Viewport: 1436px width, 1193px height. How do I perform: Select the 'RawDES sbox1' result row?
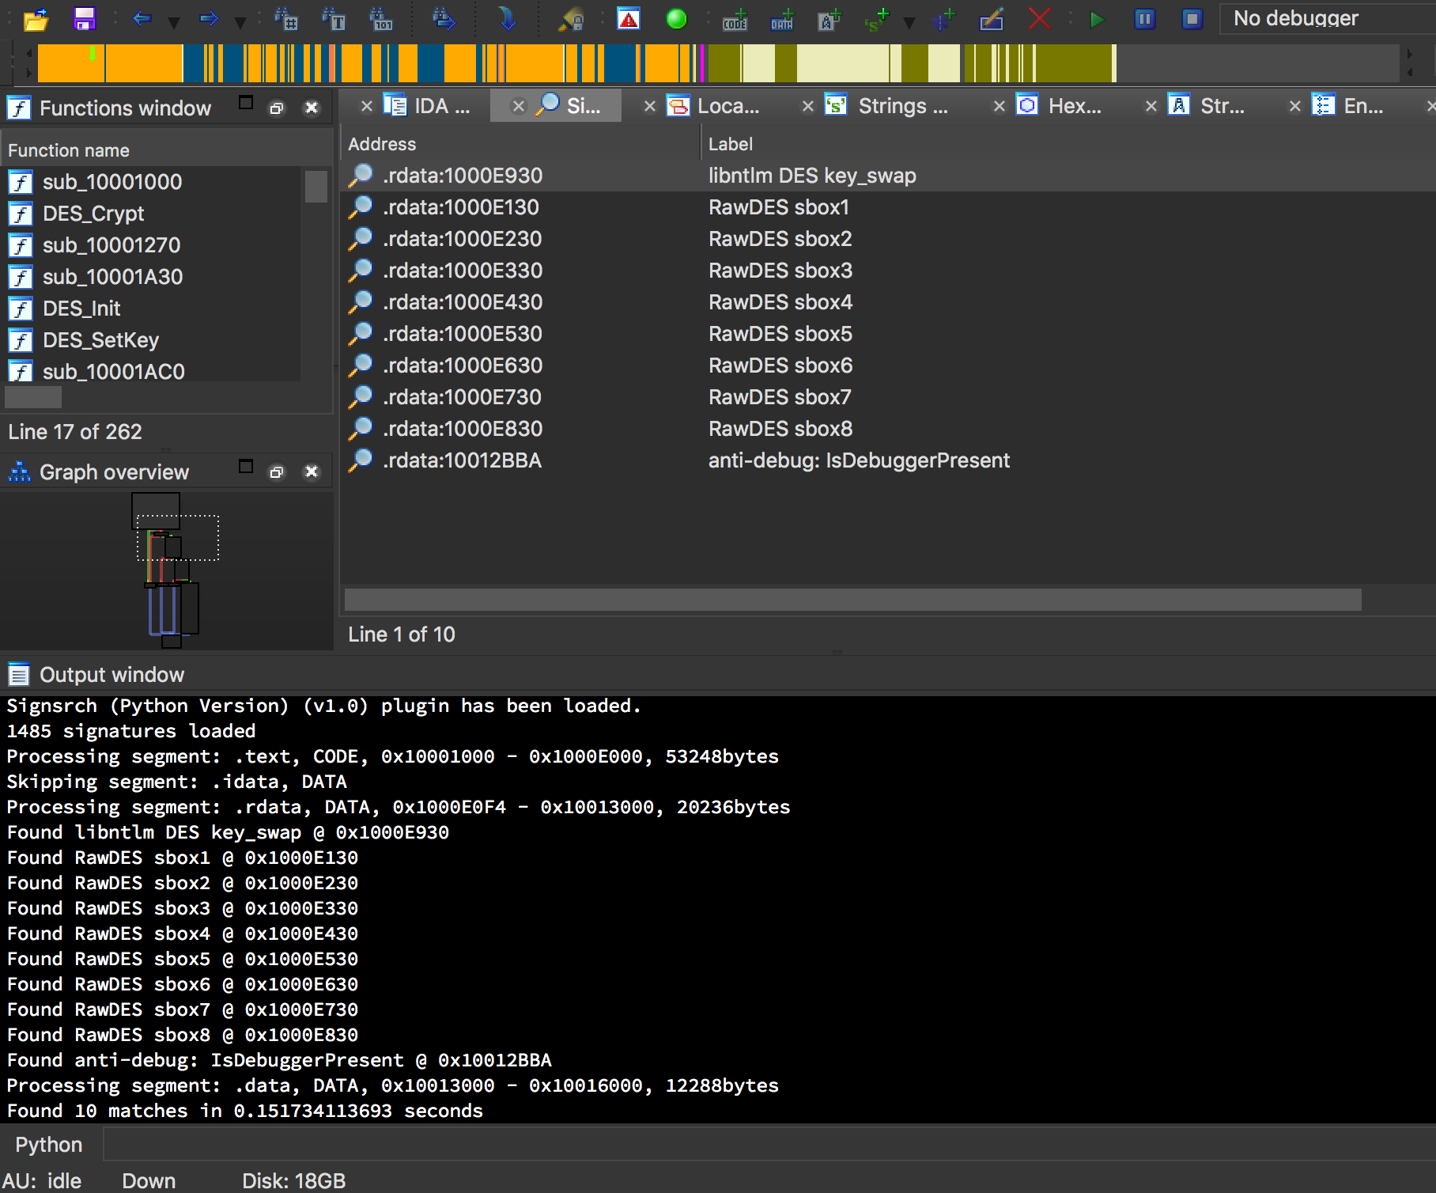[888, 207]
